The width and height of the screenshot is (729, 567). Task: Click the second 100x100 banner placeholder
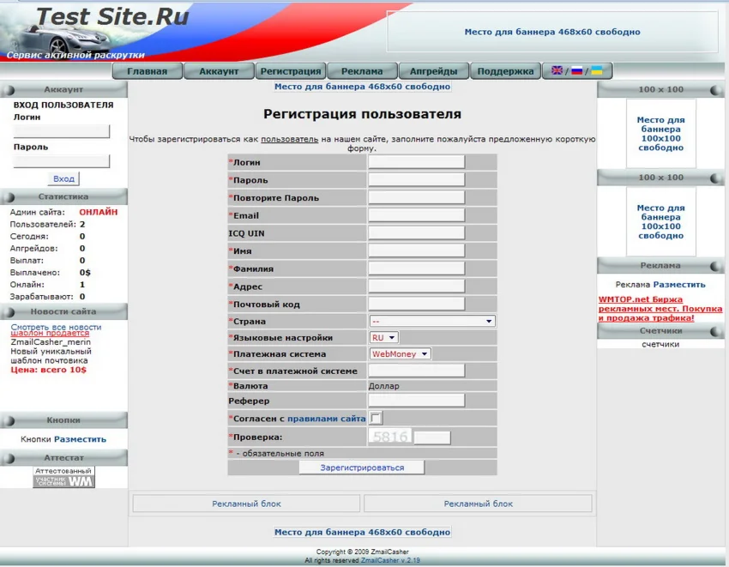[660, 221]
